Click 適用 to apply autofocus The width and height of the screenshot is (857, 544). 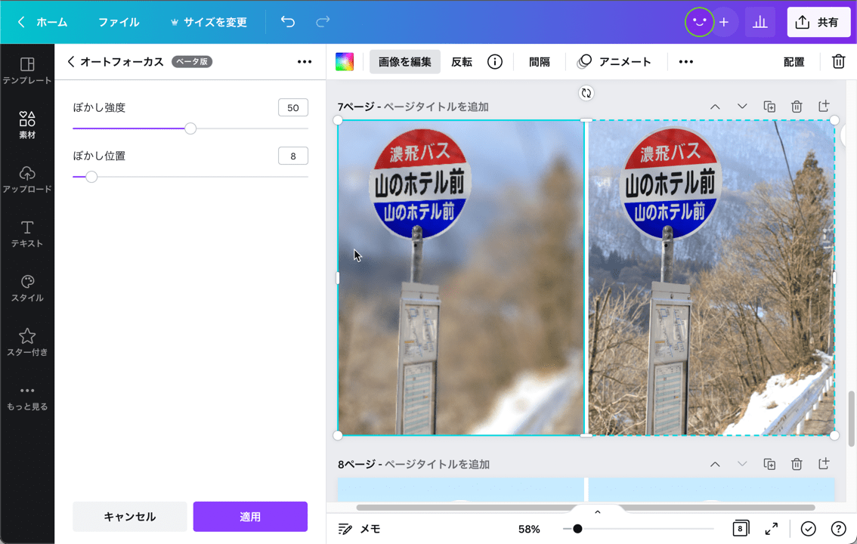pyautogui.click(x=250, y=516)
